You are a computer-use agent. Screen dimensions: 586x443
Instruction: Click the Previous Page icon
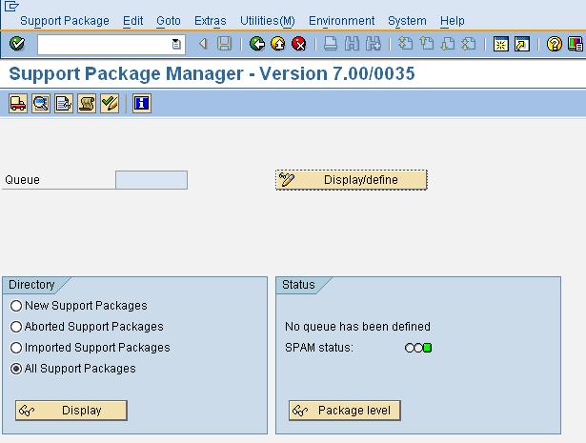[x=427, y=44]
